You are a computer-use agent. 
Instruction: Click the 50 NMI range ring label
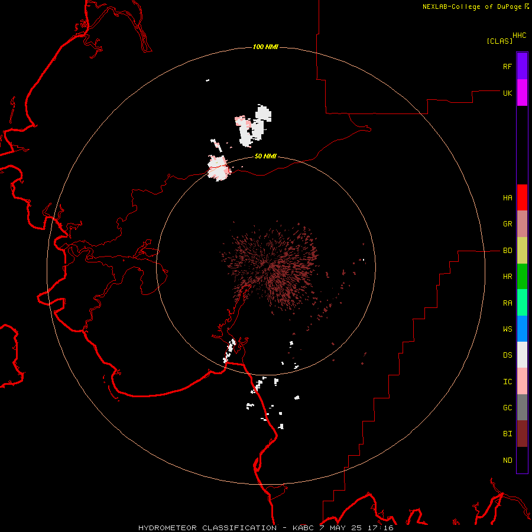tap(265, 156)
